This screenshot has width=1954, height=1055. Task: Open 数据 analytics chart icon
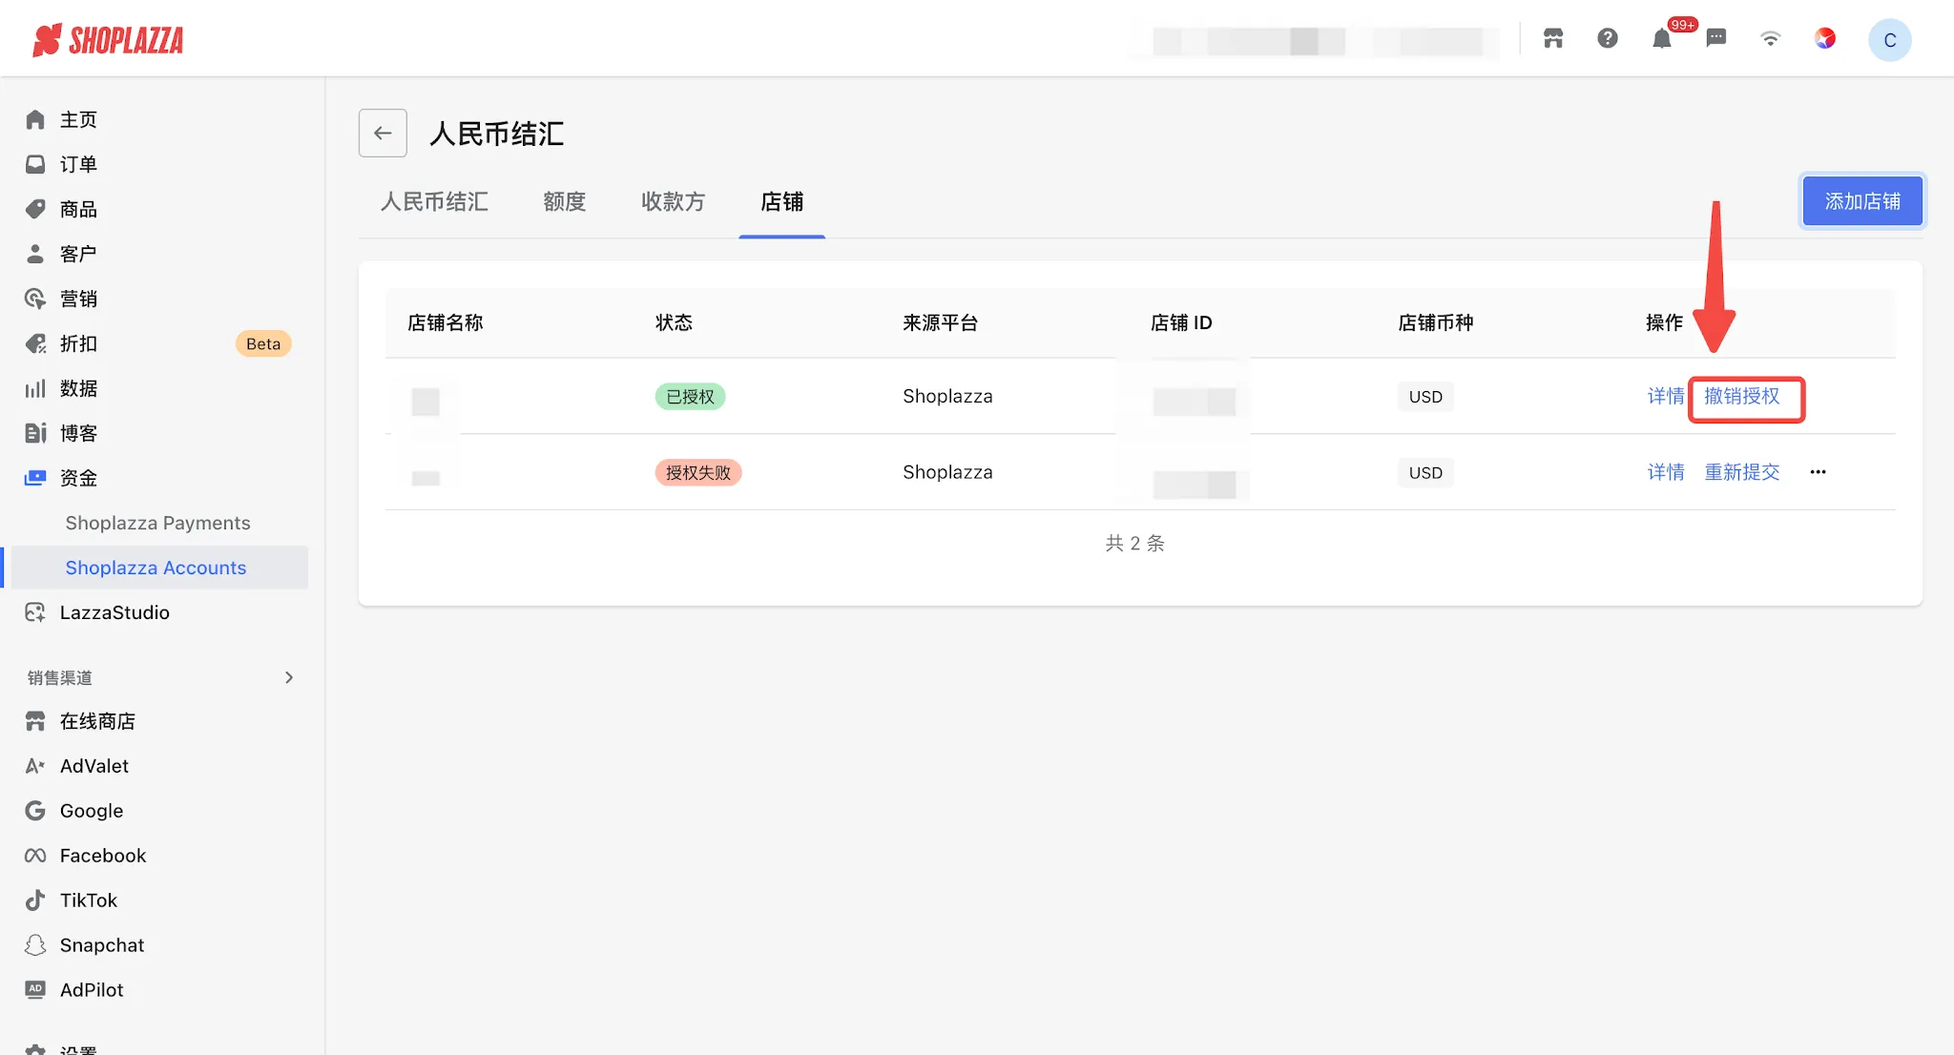coord(35,388)
